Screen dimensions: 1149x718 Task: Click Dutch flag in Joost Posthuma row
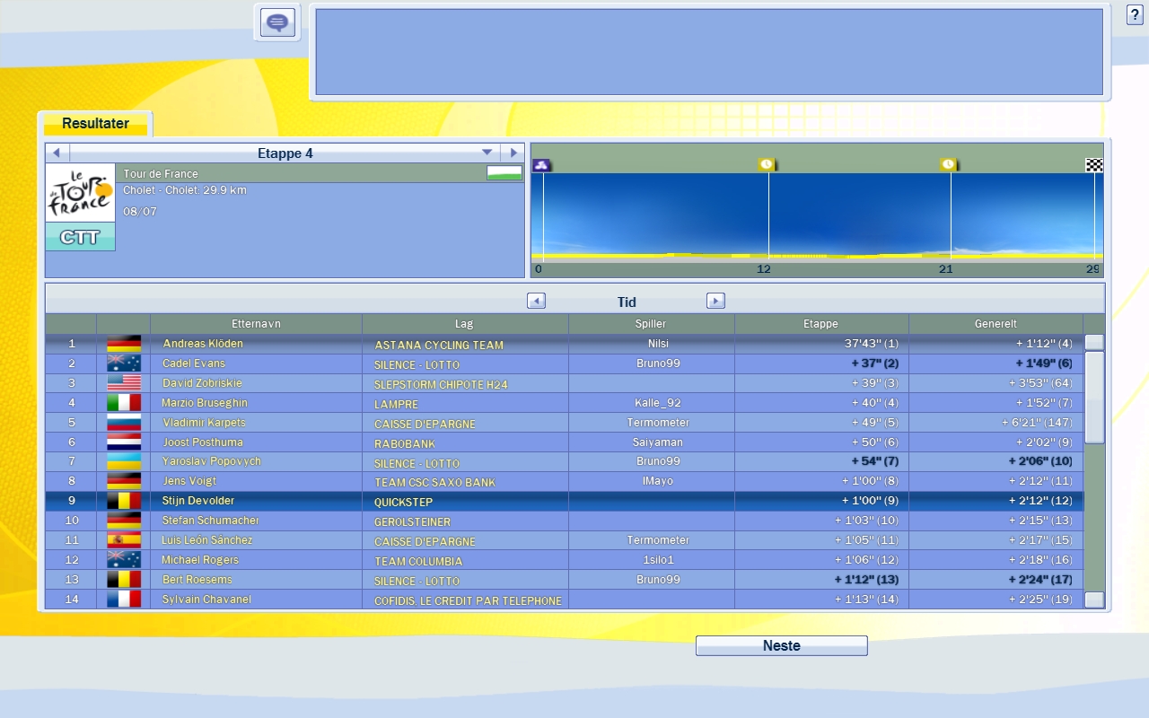[124, 442]
